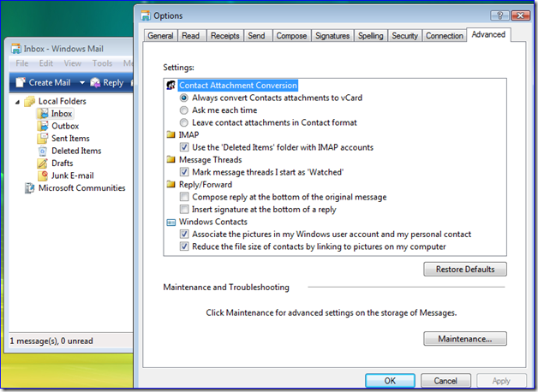Click the Options dialog help question button
This screenshot has height=392, width=538.
tap(499, 15)
